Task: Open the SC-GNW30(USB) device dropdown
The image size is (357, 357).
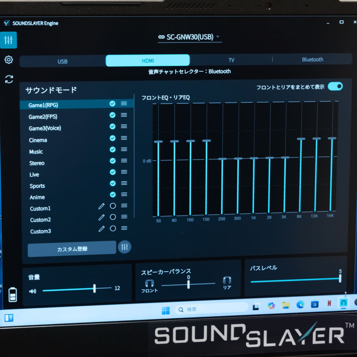Action: tap(190, 37)
